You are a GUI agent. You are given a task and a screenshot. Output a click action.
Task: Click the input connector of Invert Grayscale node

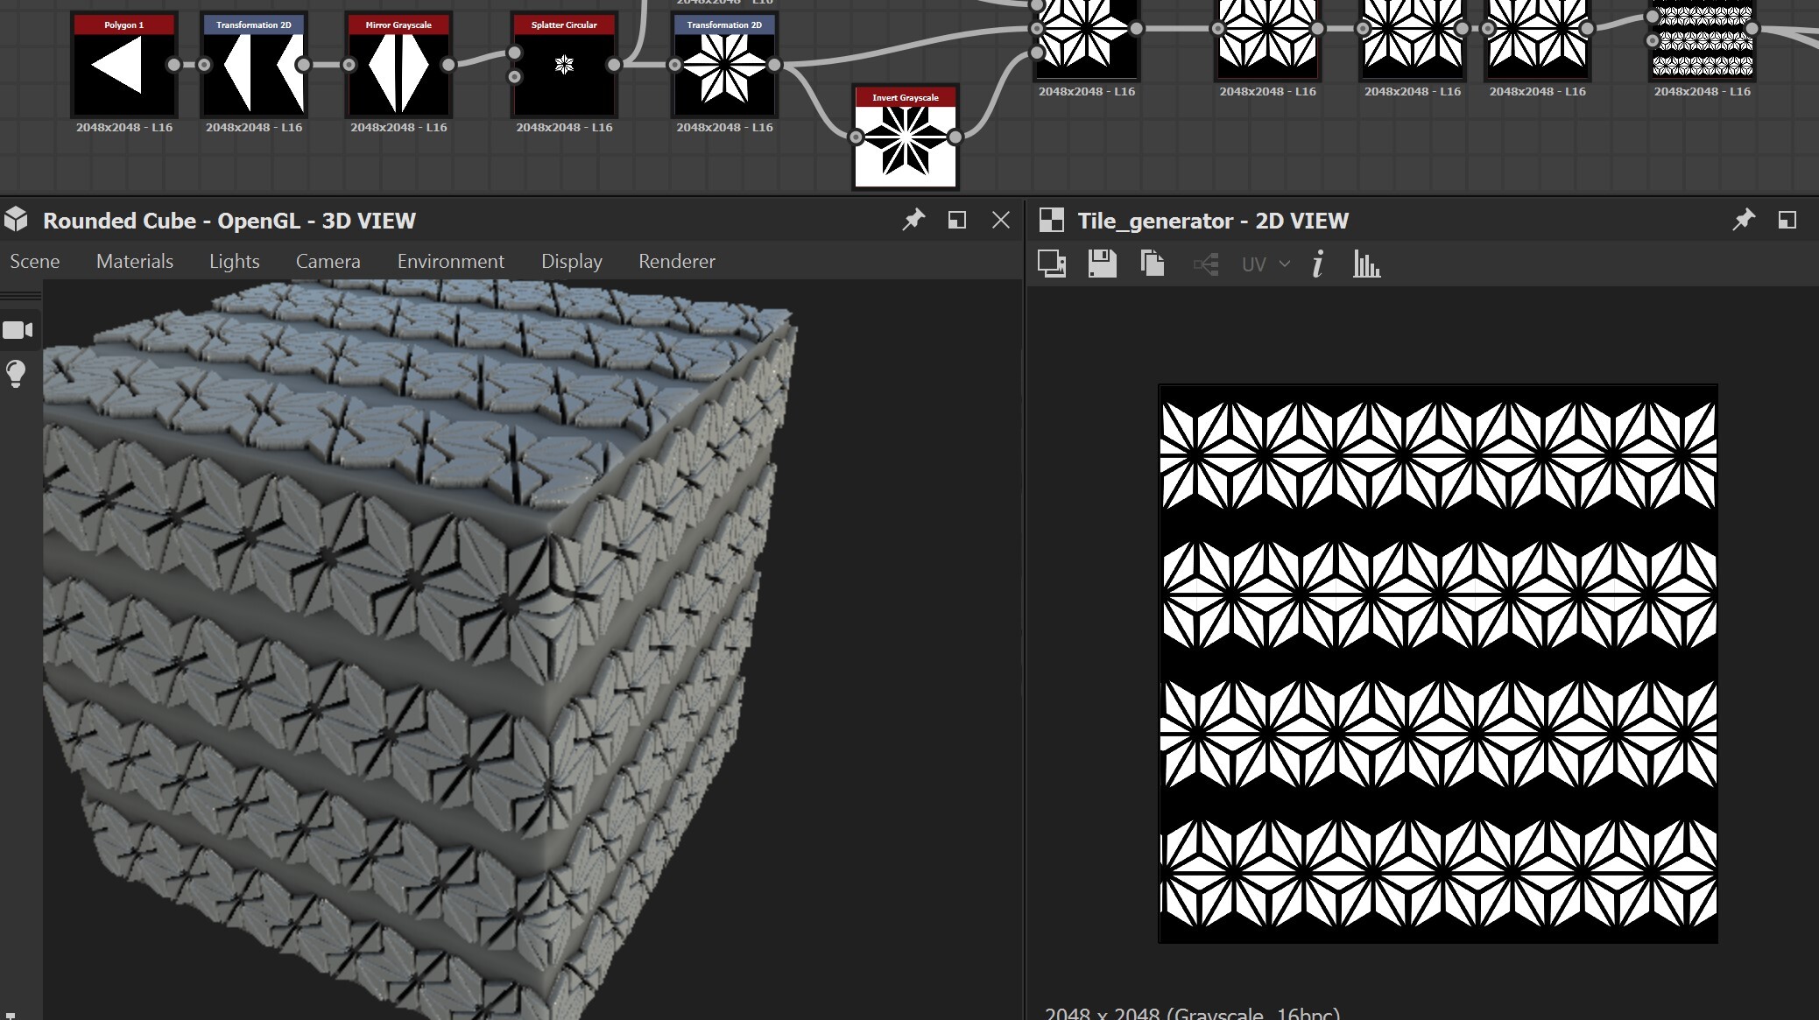[x=857, y=137]
